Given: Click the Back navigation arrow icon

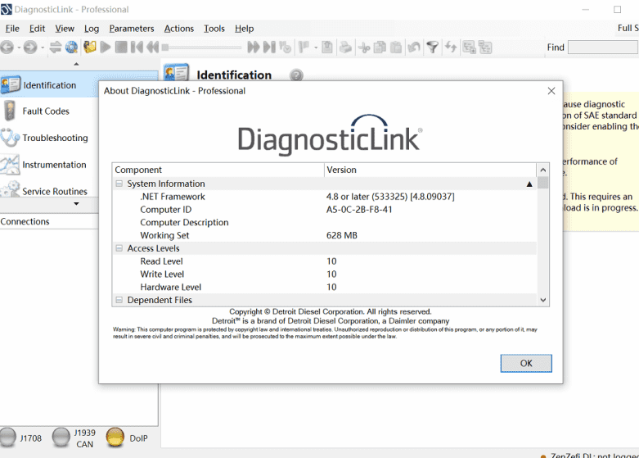Looking at the screenshot, I should 7,48.
